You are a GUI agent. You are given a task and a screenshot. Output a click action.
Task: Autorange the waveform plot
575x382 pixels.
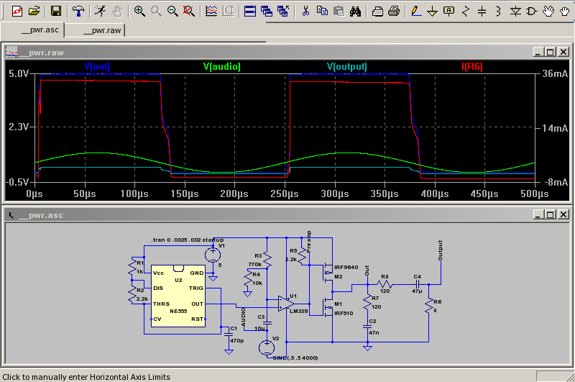click(x=211, y=11)
